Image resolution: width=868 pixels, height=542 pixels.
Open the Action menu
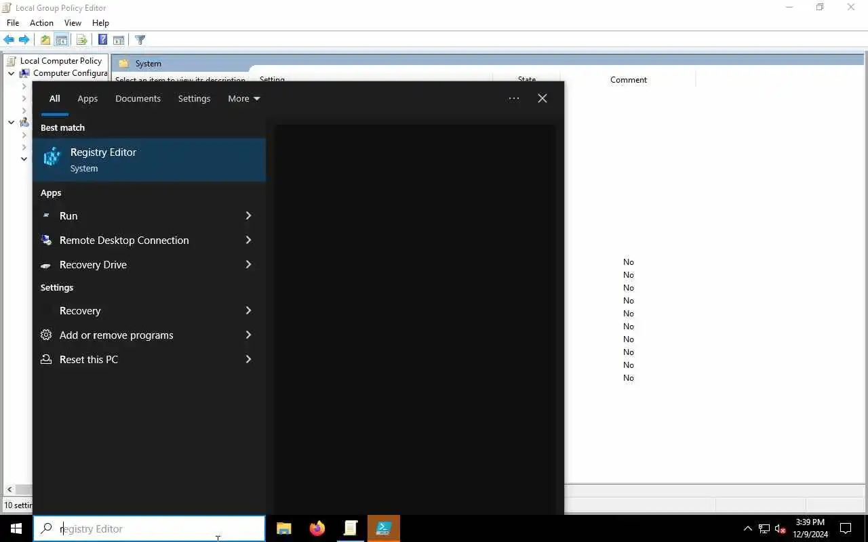point(41,23)
